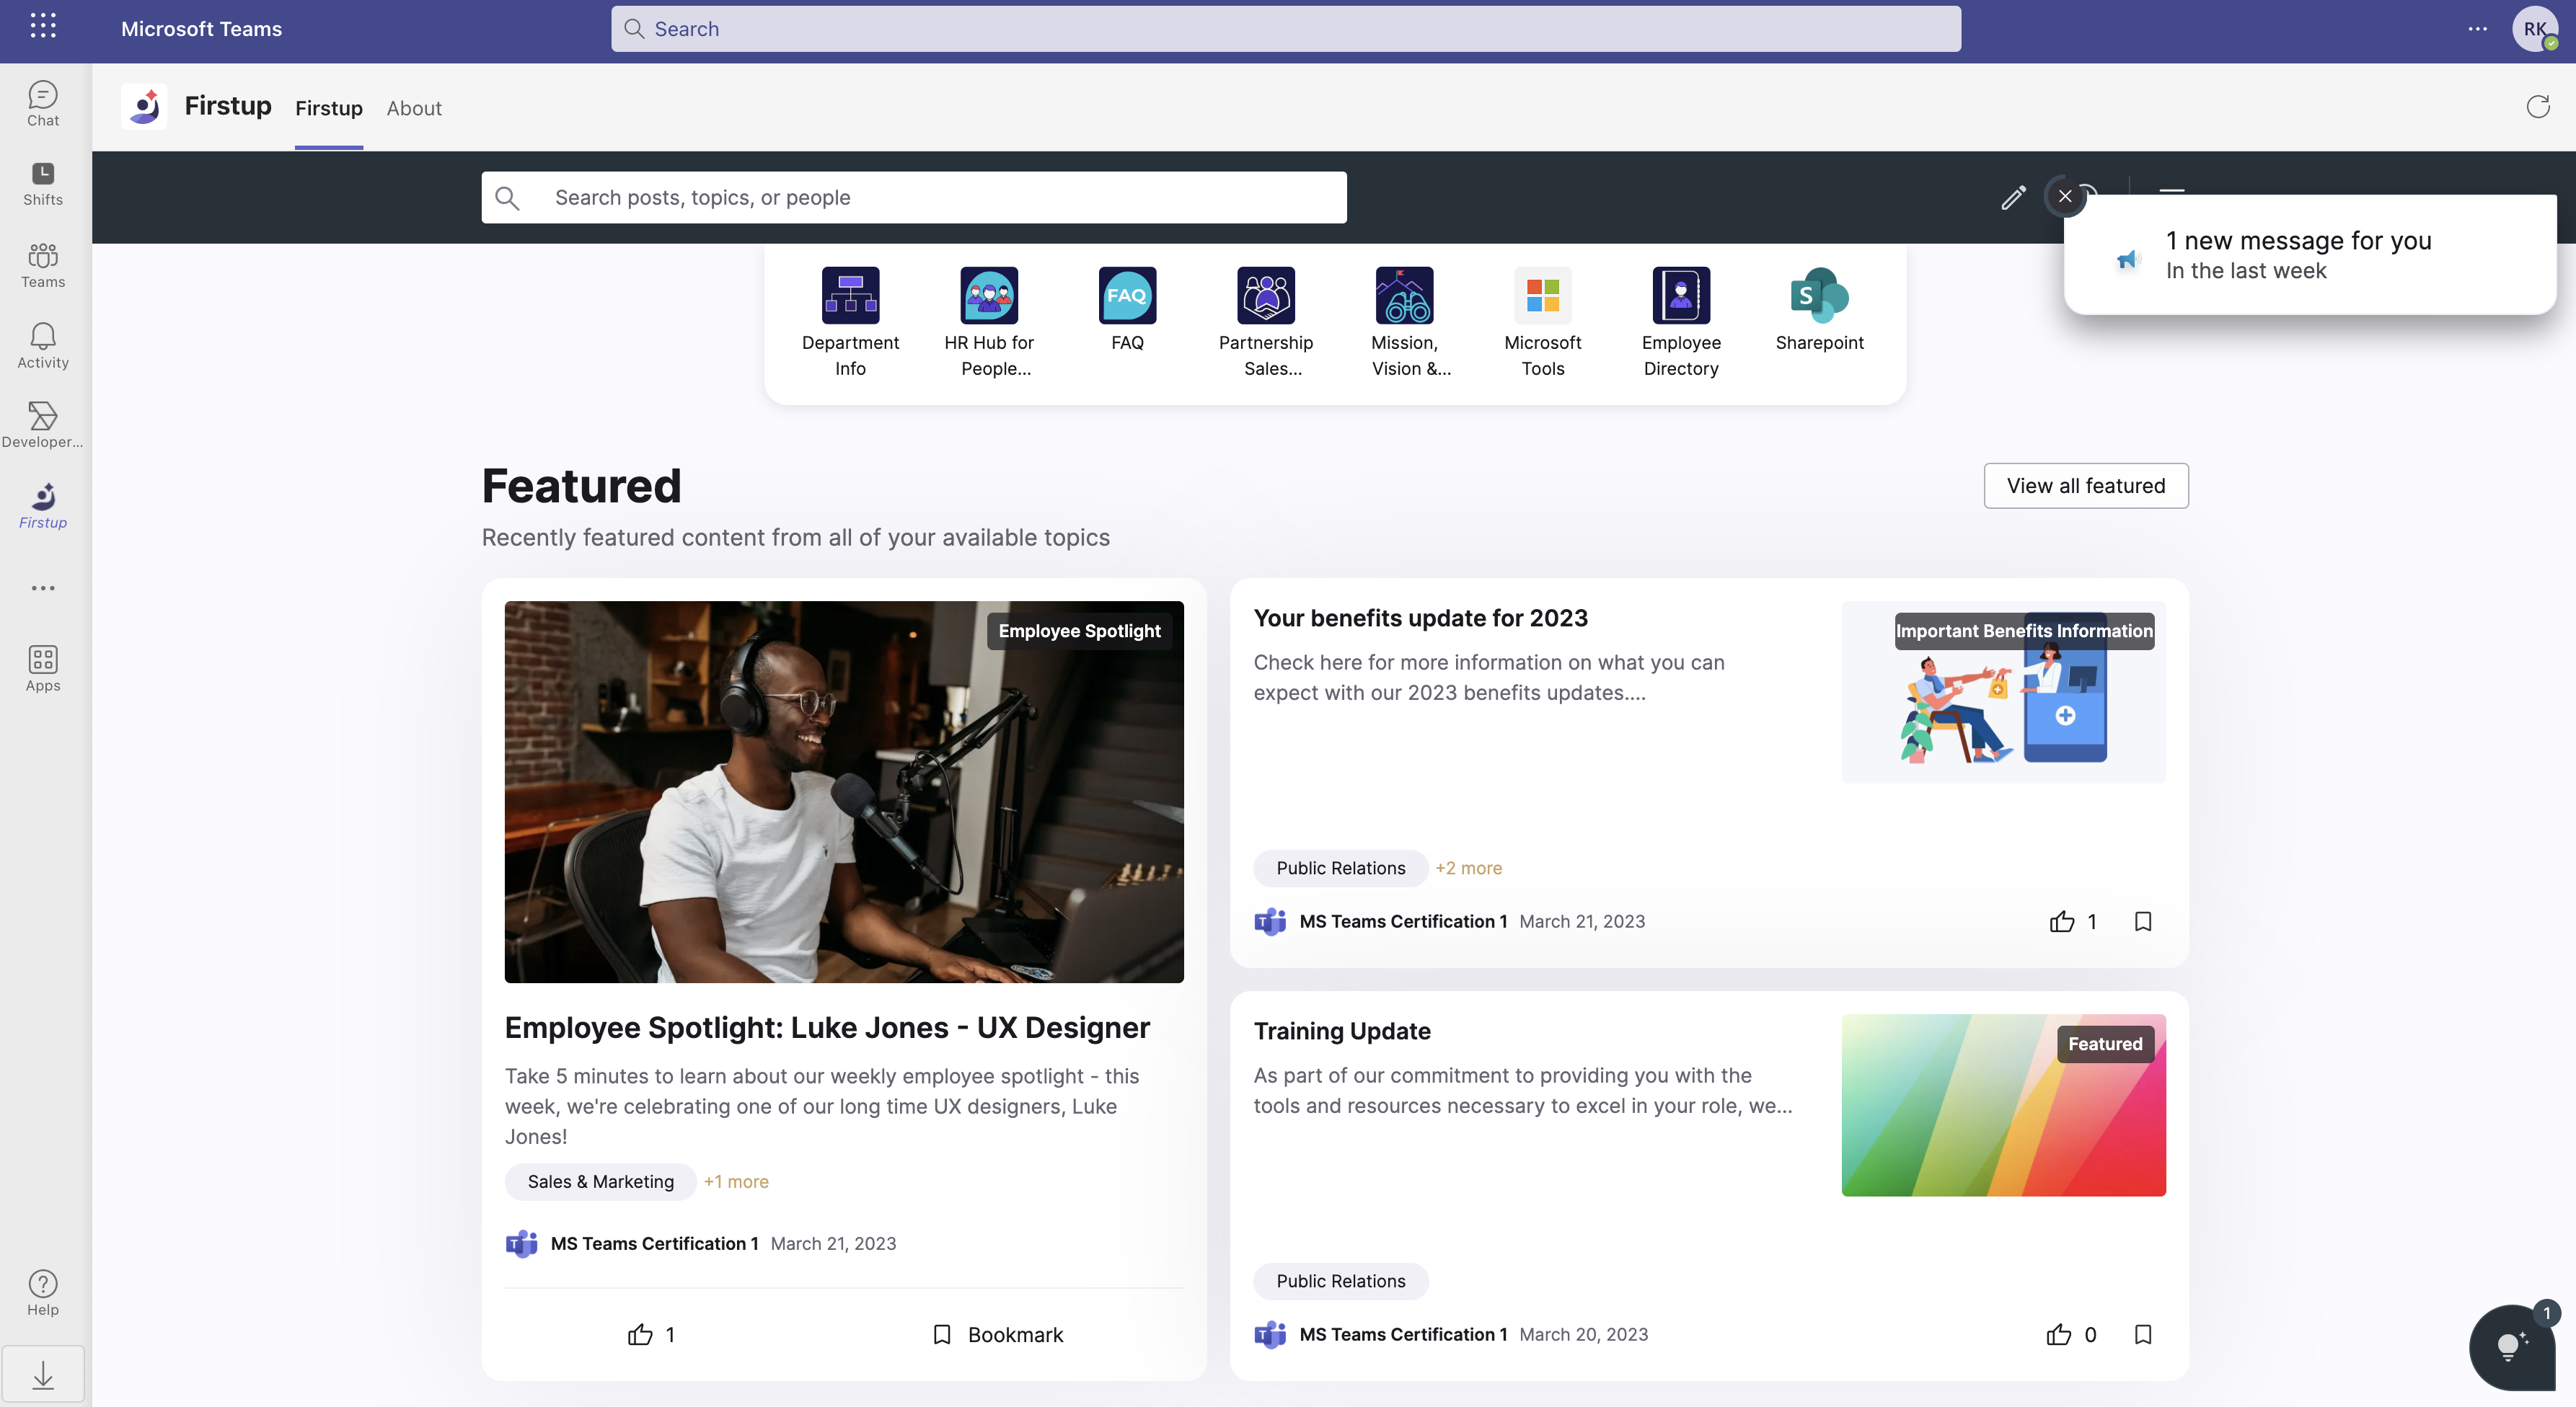
Task: Open Mission, Vision shortcut
Action: (x=1404, y=323)
